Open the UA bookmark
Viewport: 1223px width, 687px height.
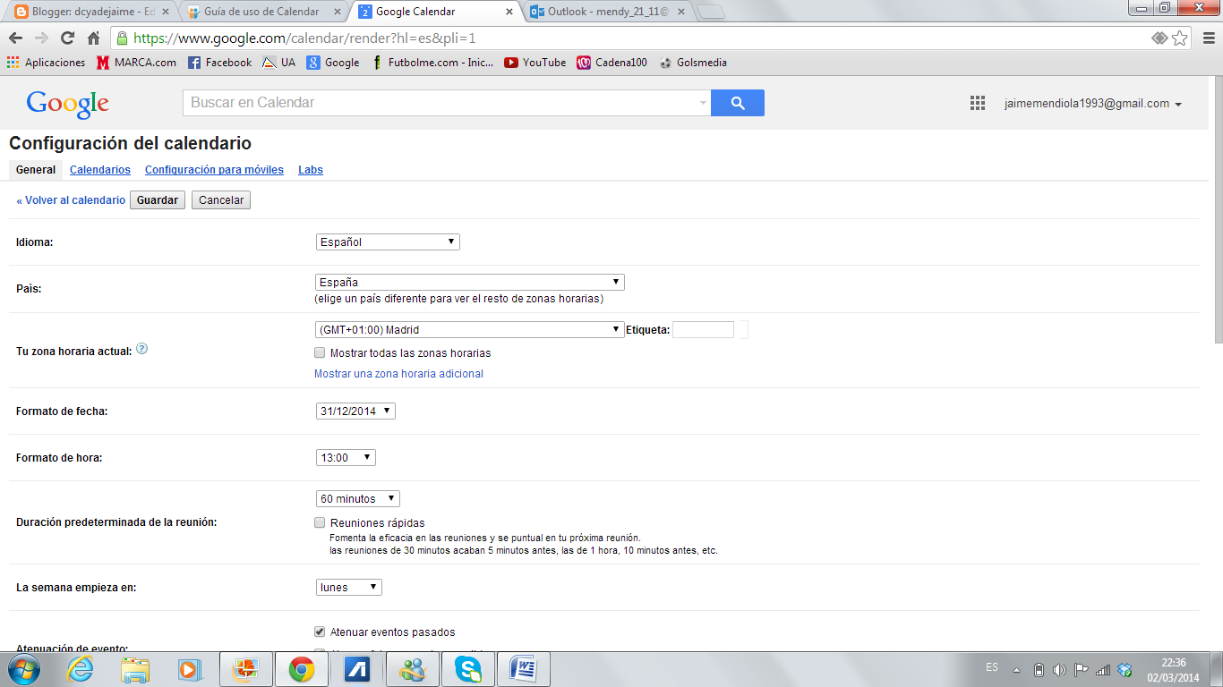[x=278, y=63]
